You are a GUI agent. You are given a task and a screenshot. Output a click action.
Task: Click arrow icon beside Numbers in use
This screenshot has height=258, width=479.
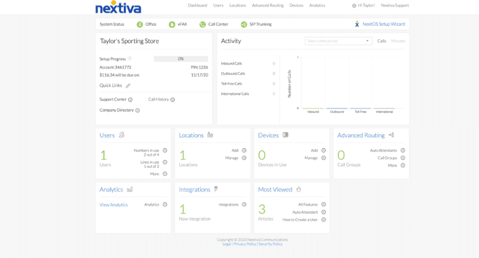pyautogui.click(x=165, y=151)
